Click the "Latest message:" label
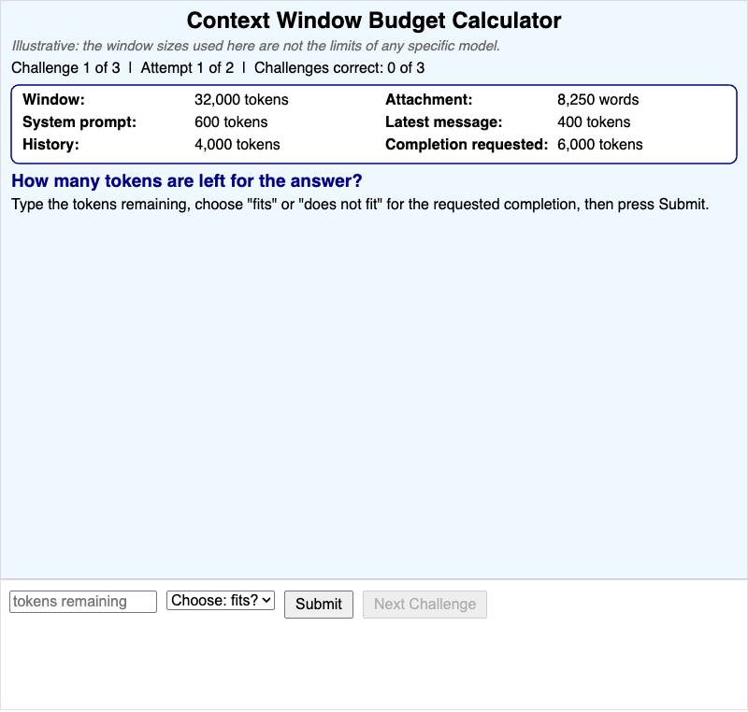This screenshot has height=712, width=748. pyautogui.click(x=443, y=122)
